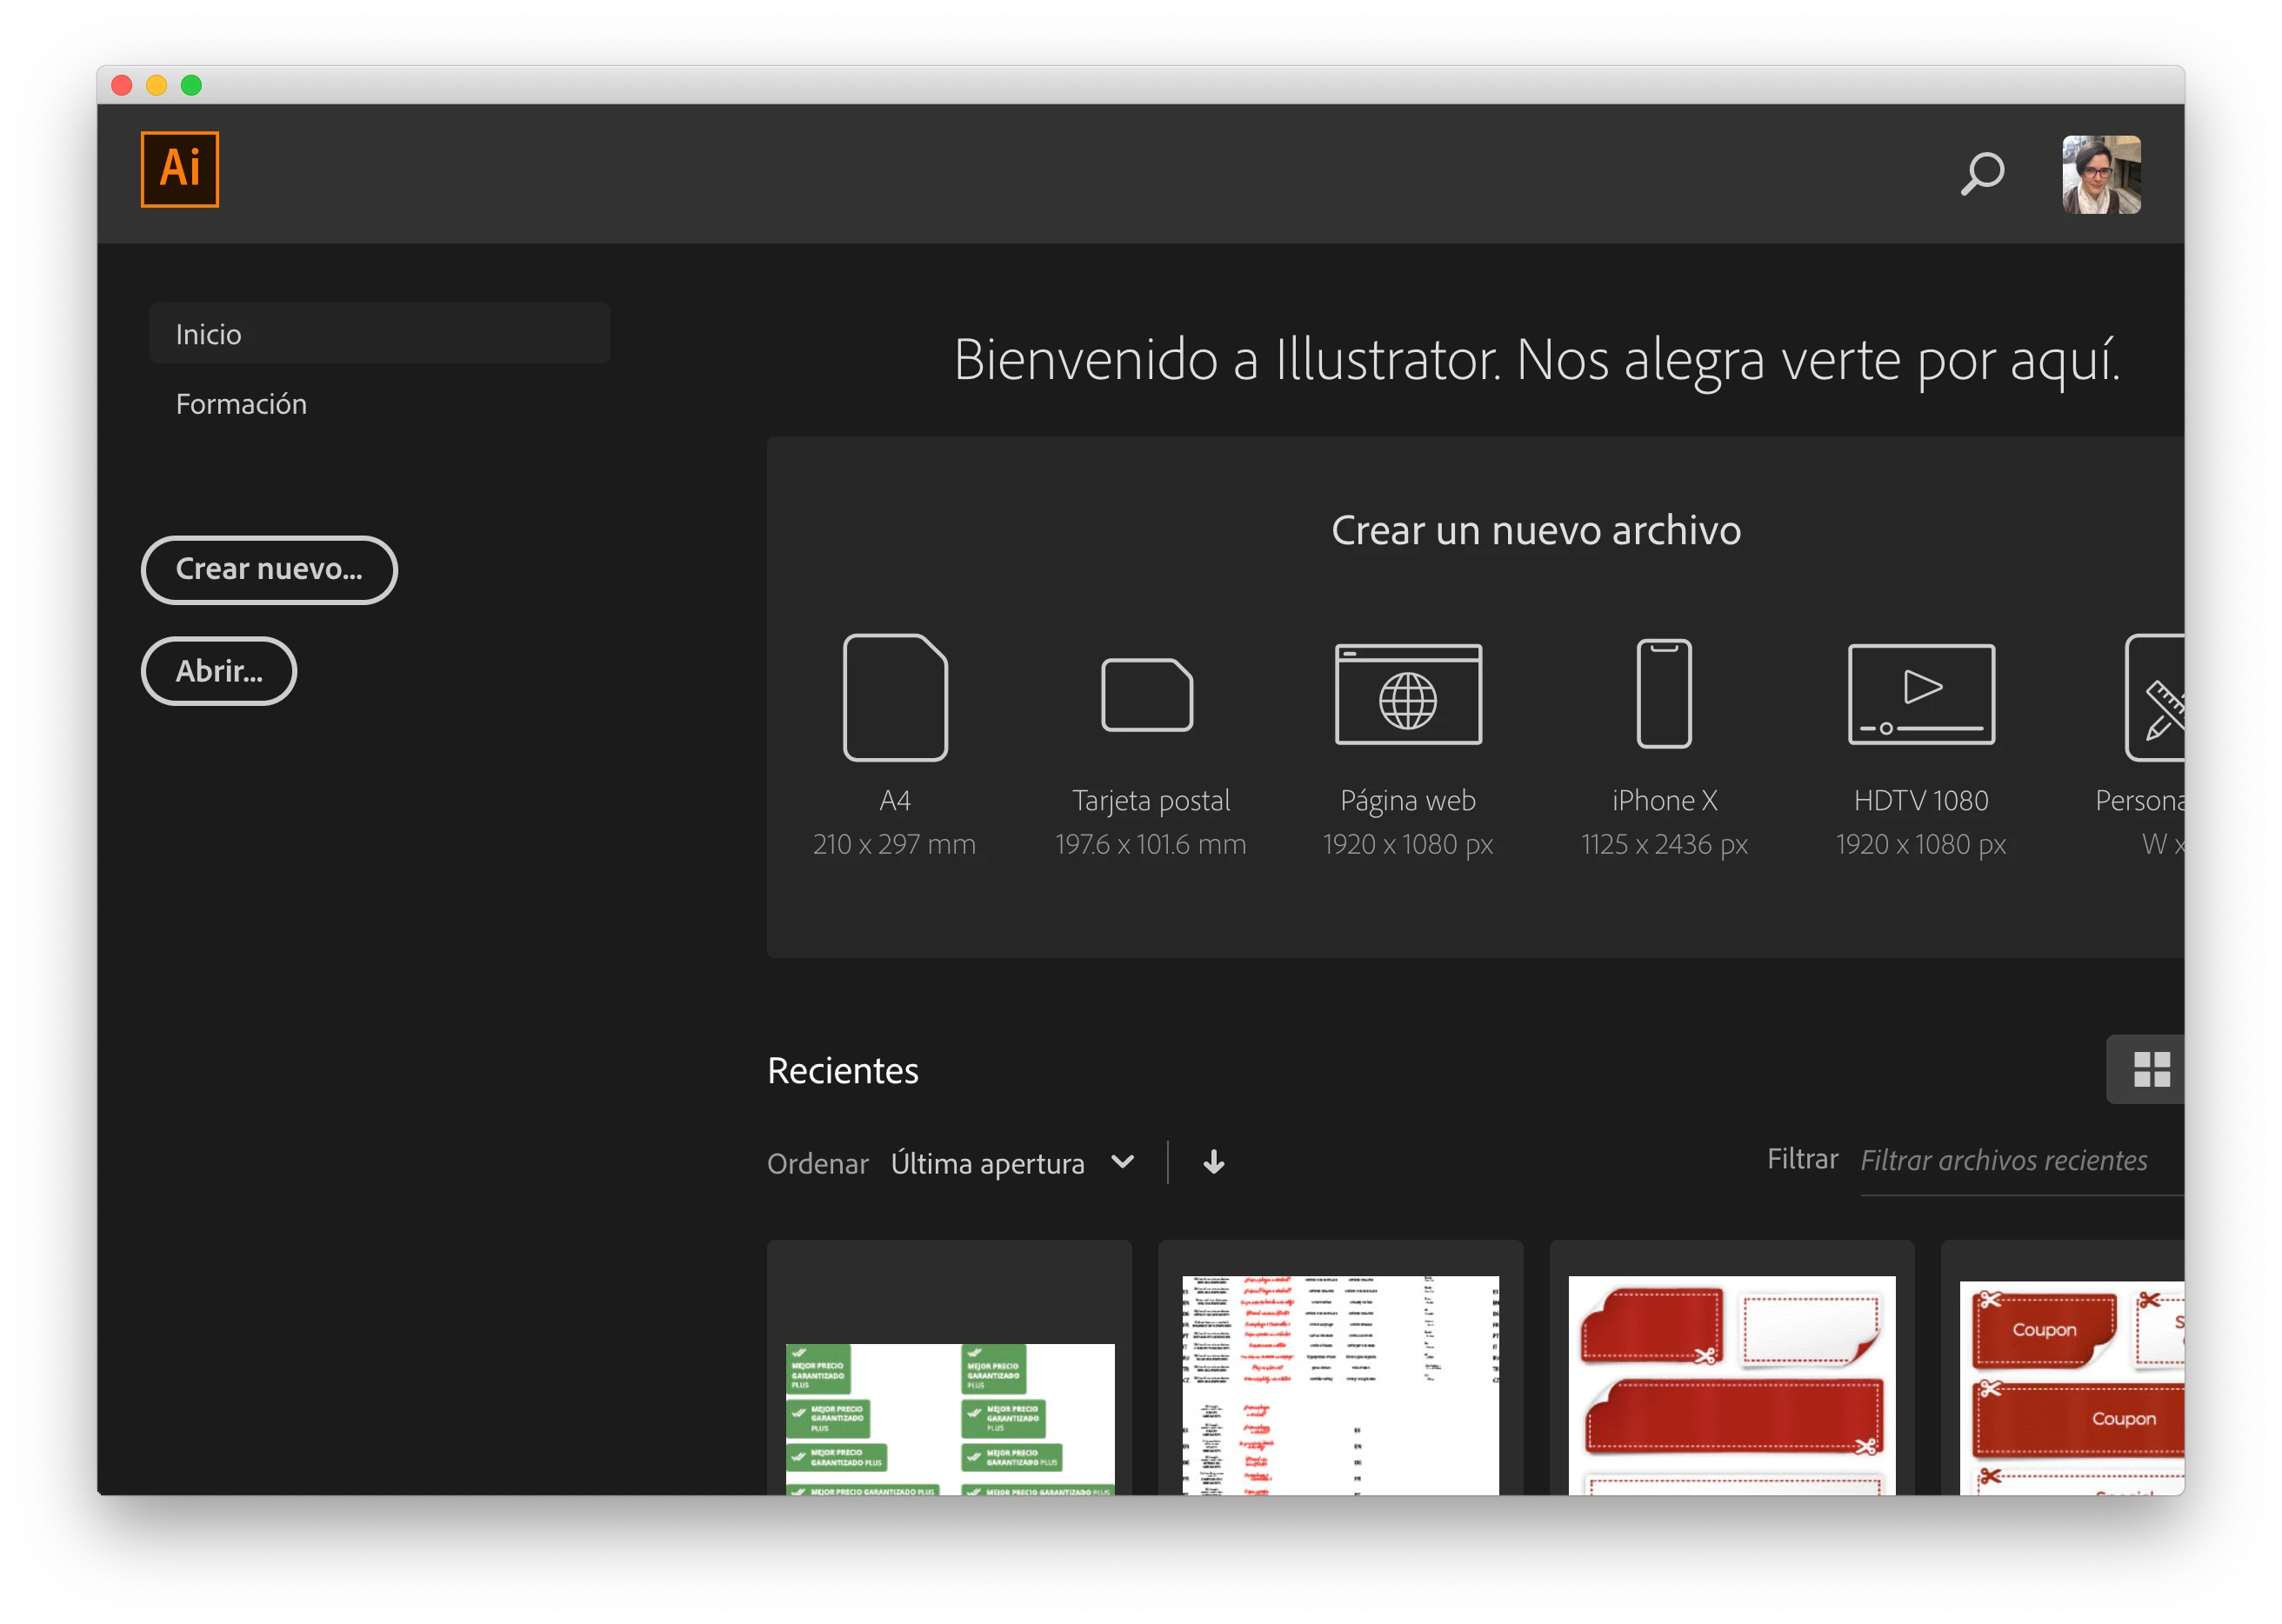The width and height of the screenshot is (2282, 1624).
Task: Select the custom size preset icon
Action: (x=2156, y=697)
